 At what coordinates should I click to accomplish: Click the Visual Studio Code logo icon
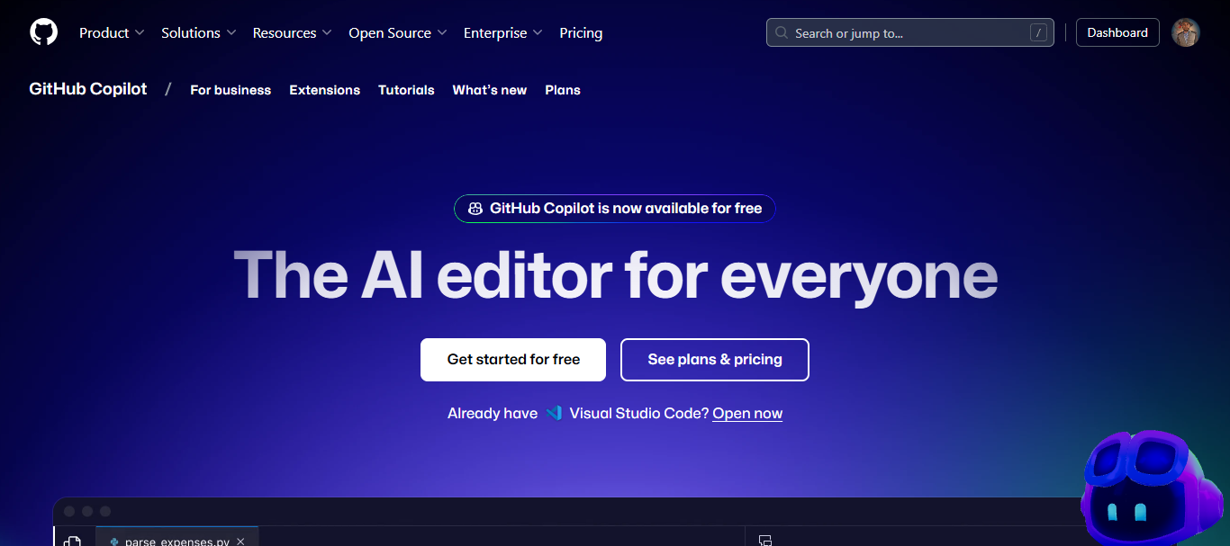click(x=554, y=413)
